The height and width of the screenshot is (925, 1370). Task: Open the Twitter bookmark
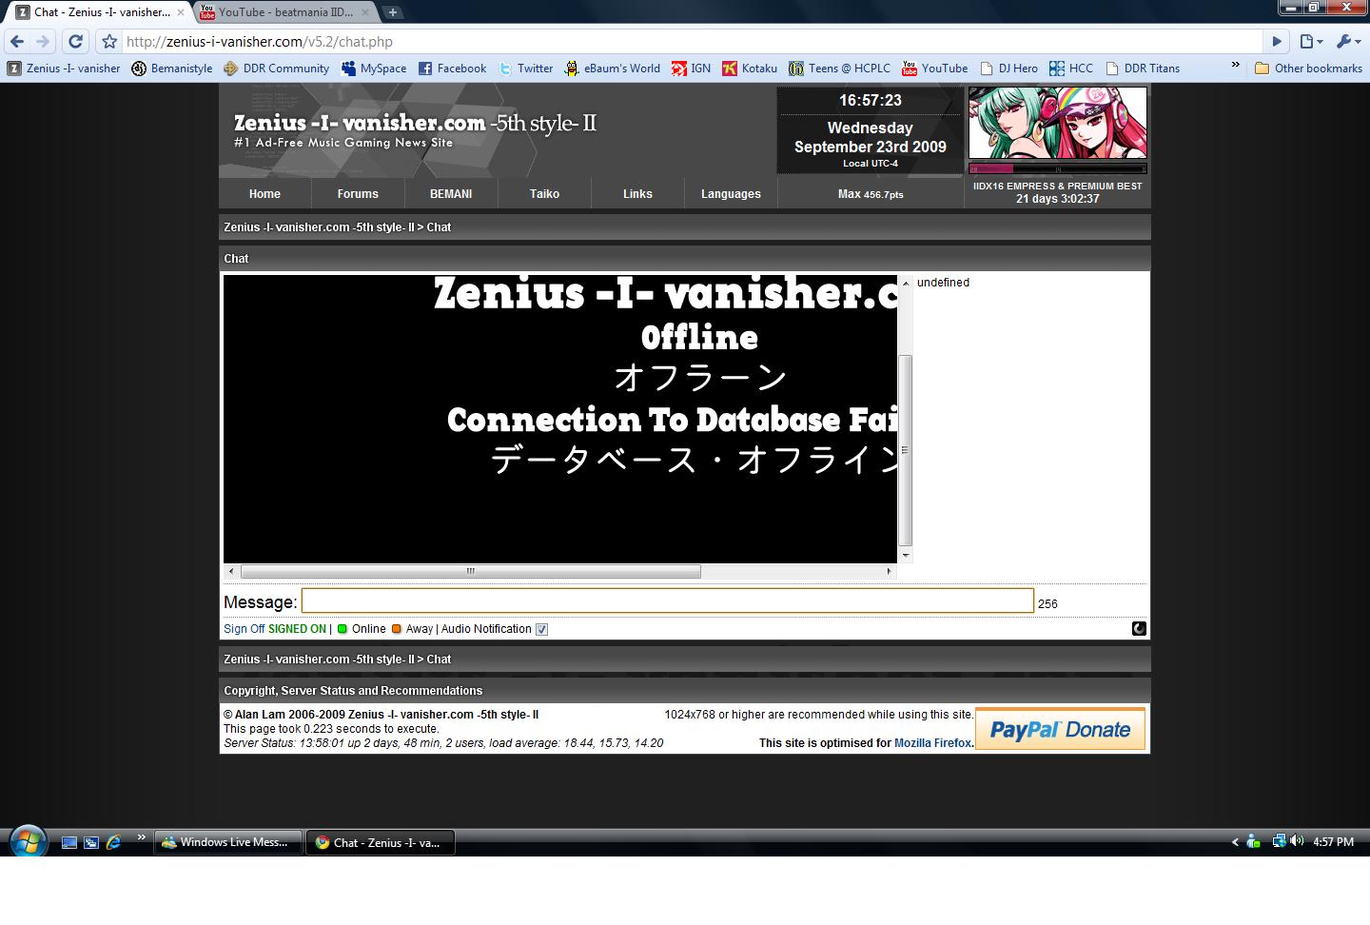tap(525, 69)
